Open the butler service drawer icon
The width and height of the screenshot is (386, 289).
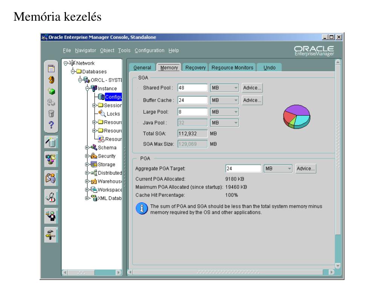(51, 216)
